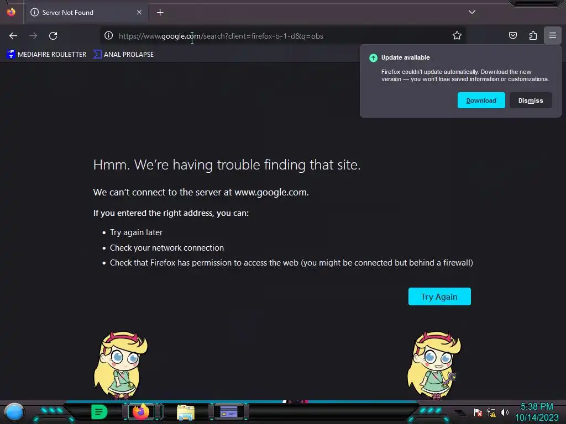Open site information icon in address bar
This screenshot has height=424, width=566.
coord(109,35)
